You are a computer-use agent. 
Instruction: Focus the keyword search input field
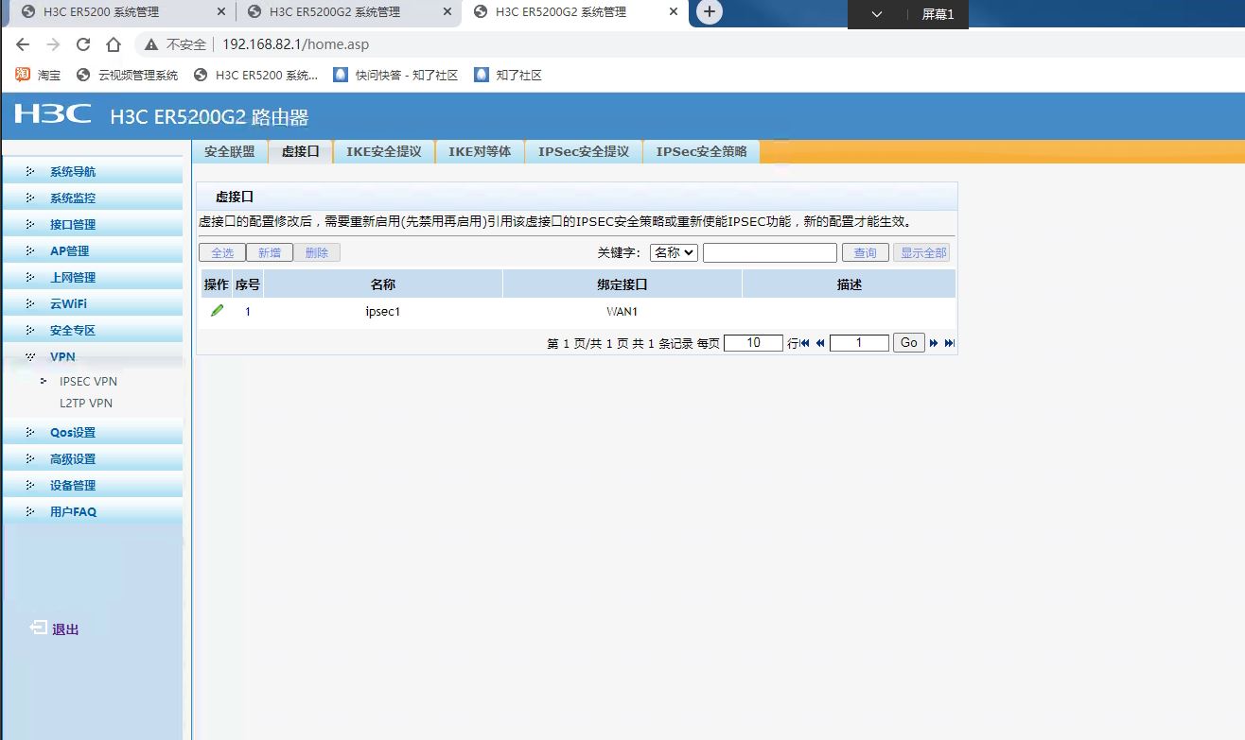[x=770, y=252]
